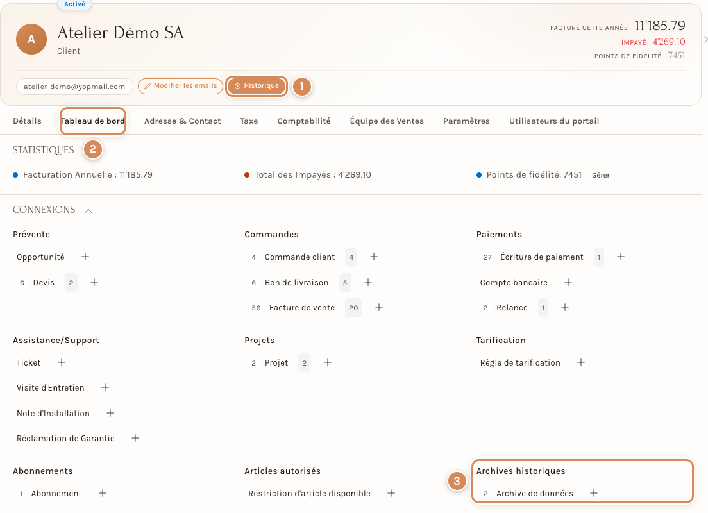The height and width of the screenshot is (513, 708).
Task: Open the Paramètres tab
Action: (x=466, y=121)
